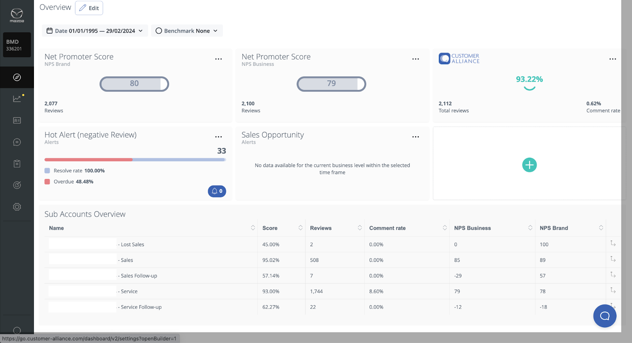The height and width of the screenshot is (343, 632).
Task: Open the Benchmark None dropdown
Action: pos(187,31)
